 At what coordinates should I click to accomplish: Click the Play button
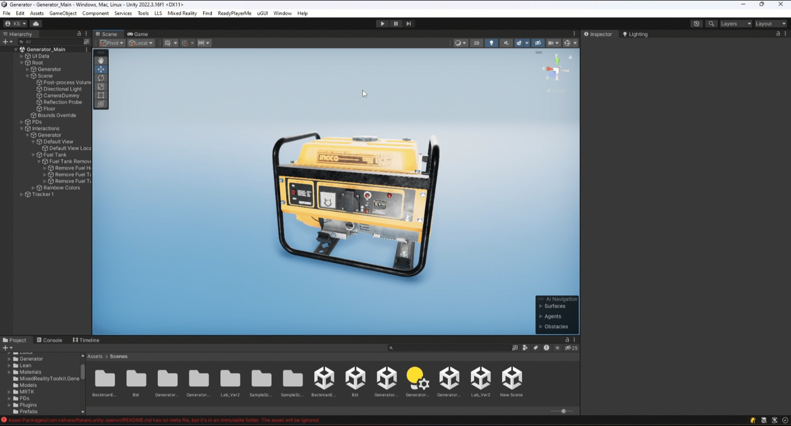(382, 23)
